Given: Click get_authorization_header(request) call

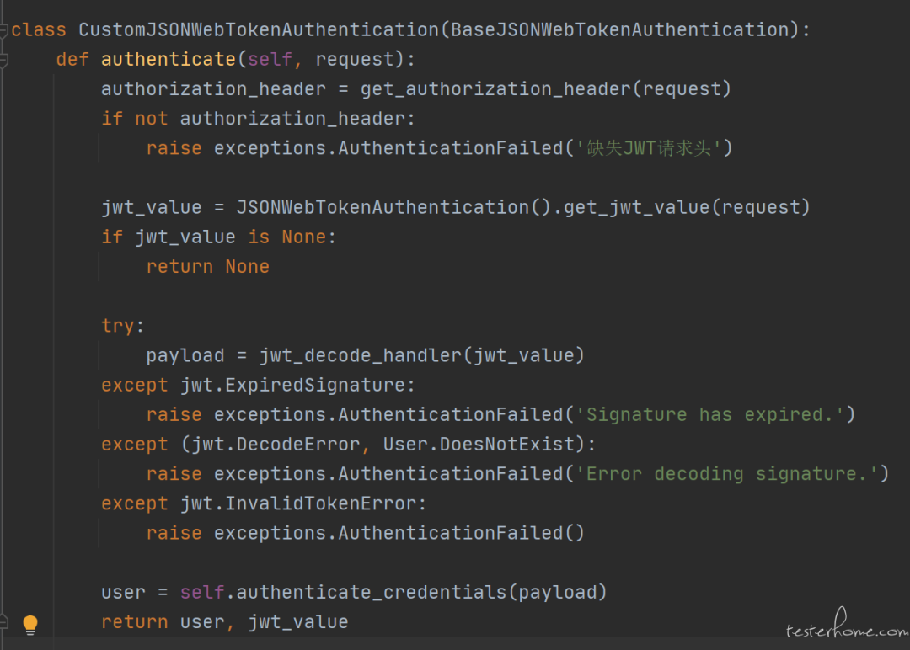Looking at the screenshot, I should [x=545, y=88].
